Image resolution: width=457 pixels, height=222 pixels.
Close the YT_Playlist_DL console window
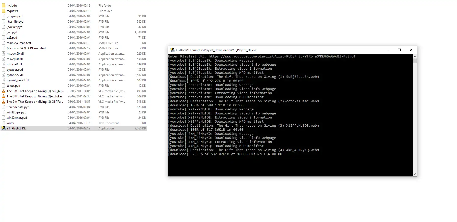(411, 50)
